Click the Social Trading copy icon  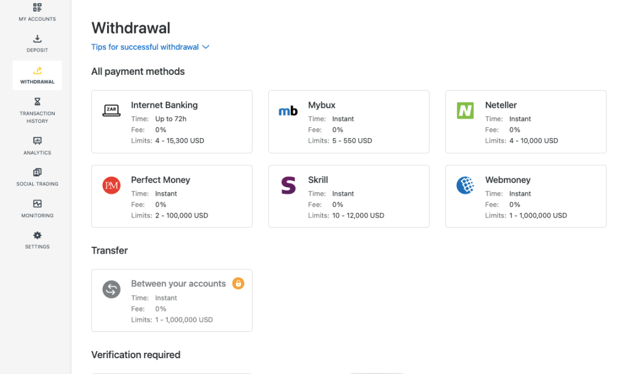pyautogui.click(x=37, y=173)
